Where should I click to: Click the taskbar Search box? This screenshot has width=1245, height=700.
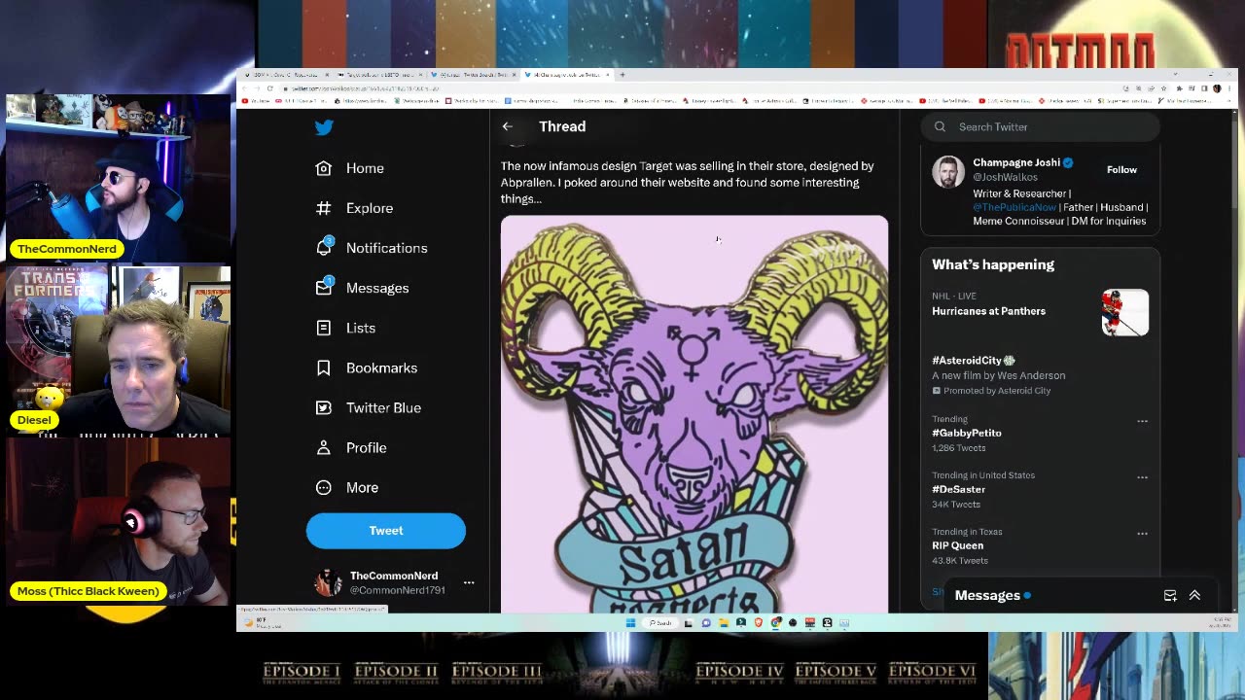[x=661, y=623]
